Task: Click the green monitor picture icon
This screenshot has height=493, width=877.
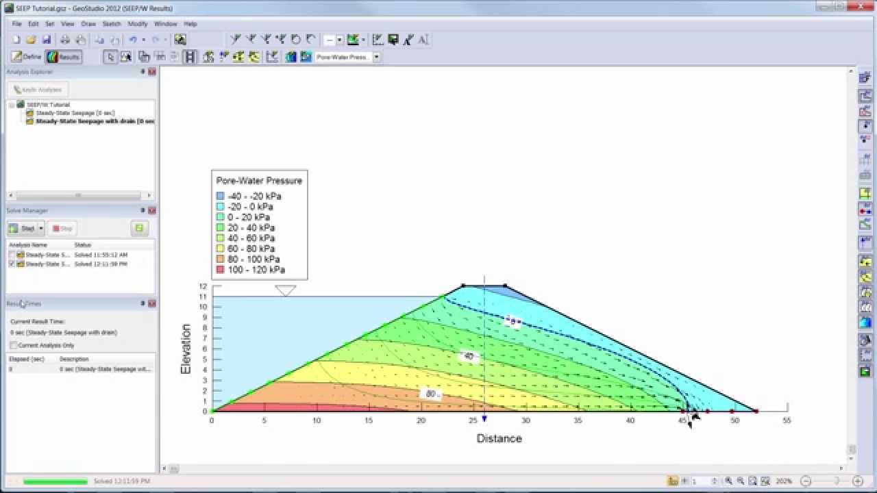Action: coord(393,40)
